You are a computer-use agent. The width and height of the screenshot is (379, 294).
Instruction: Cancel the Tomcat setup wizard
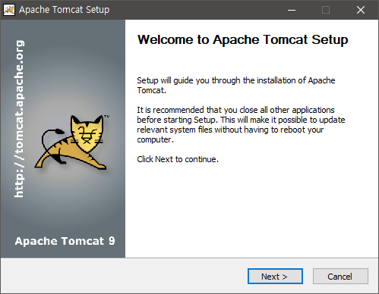pyautogui.click(x=340, y=277)
